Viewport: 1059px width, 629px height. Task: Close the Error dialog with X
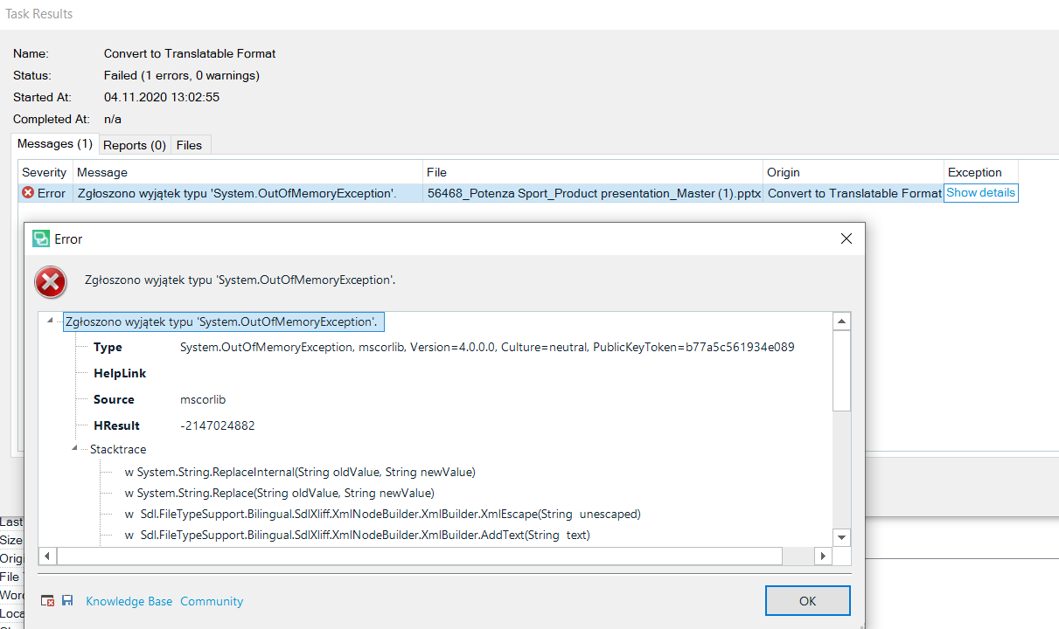[846, 238]
